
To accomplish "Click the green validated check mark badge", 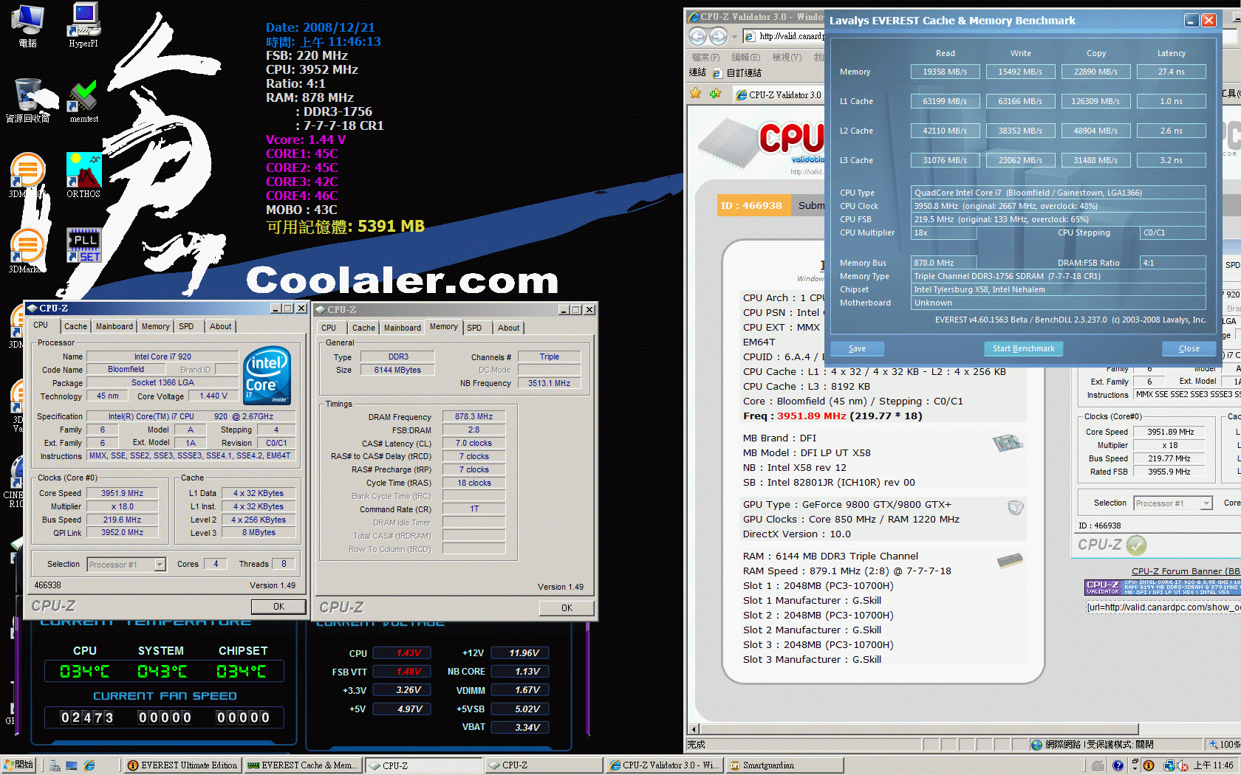I will point(1136,545).
